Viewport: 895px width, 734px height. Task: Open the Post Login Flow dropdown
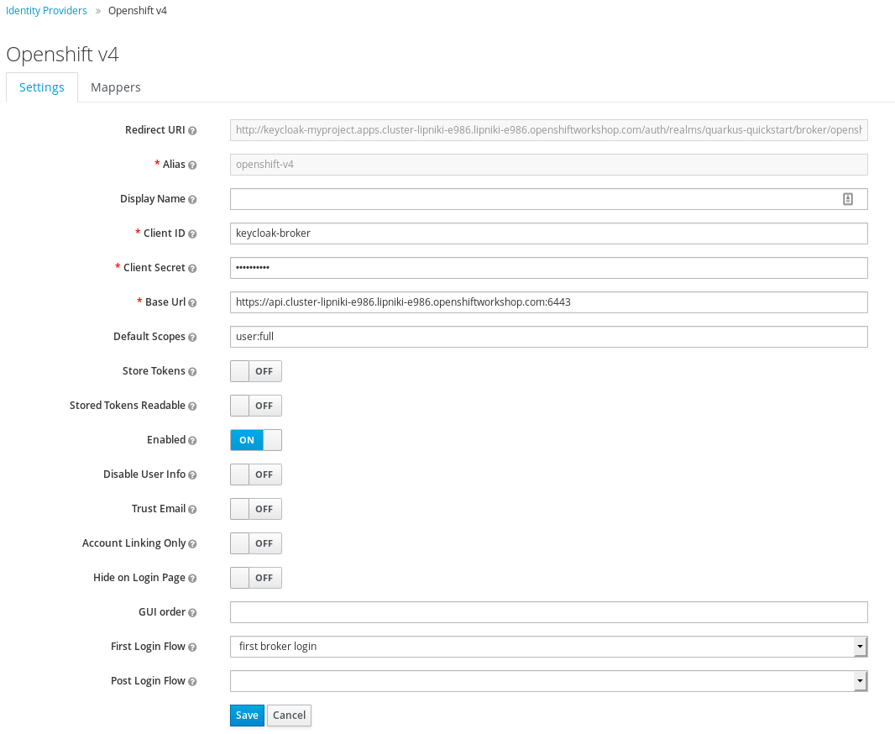click(548, 681)
